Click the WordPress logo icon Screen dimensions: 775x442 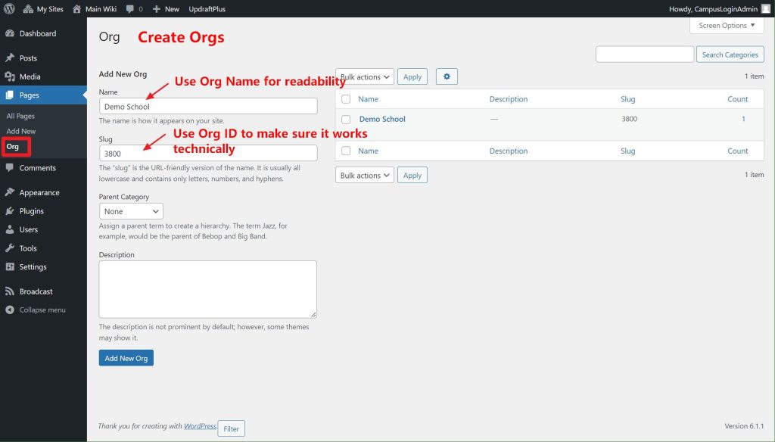click(9, 9)
